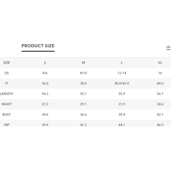Click the WAIST row label
171x171 pixels.
click(x=7, y=104)
